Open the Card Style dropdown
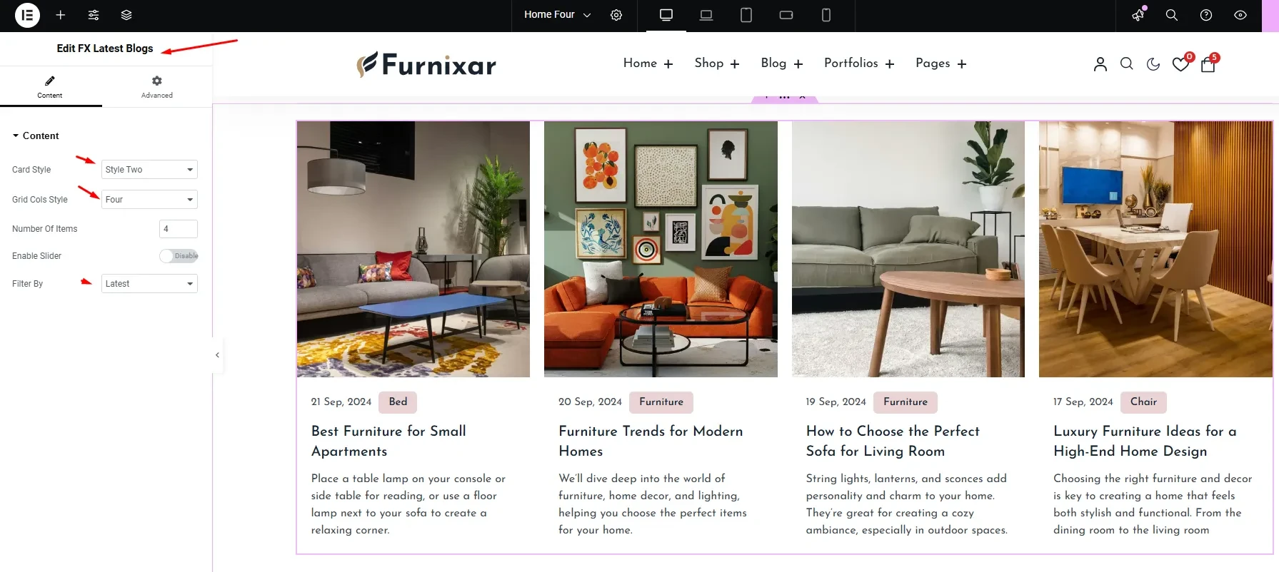 coord(149,170)
